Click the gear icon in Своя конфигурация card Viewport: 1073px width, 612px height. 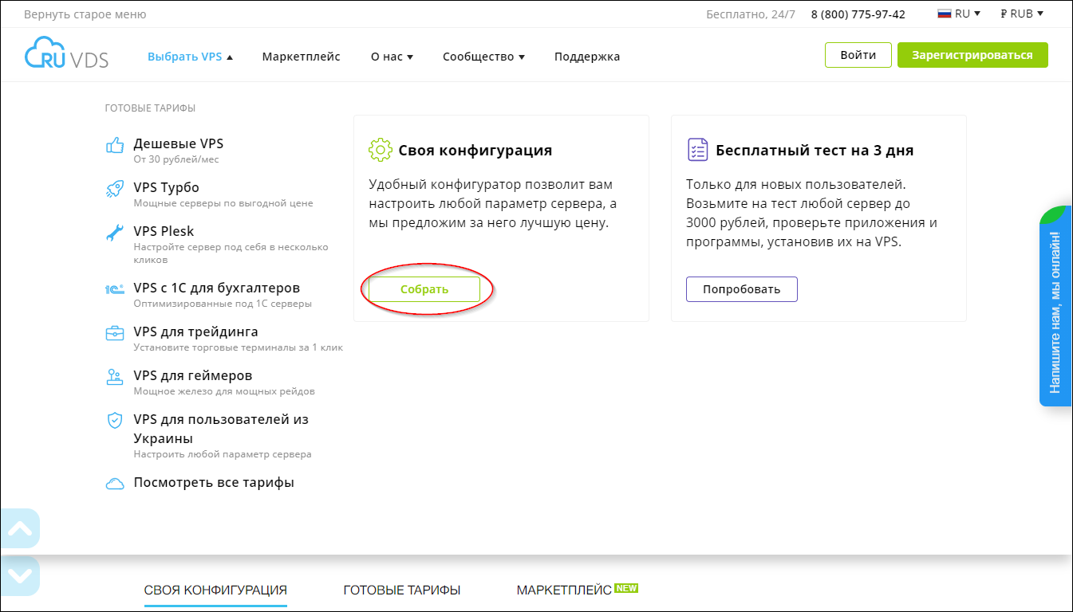[380, 150]
